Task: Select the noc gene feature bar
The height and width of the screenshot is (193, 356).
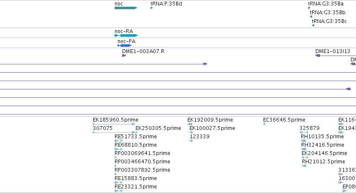Action: pos(126,8)
